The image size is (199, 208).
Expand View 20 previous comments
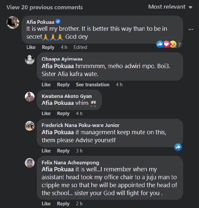point(45,7)
